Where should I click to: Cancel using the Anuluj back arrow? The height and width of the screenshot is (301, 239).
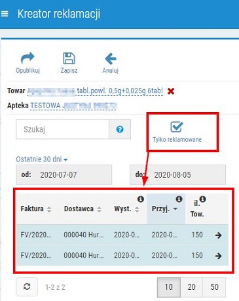(x=111, y=58)
